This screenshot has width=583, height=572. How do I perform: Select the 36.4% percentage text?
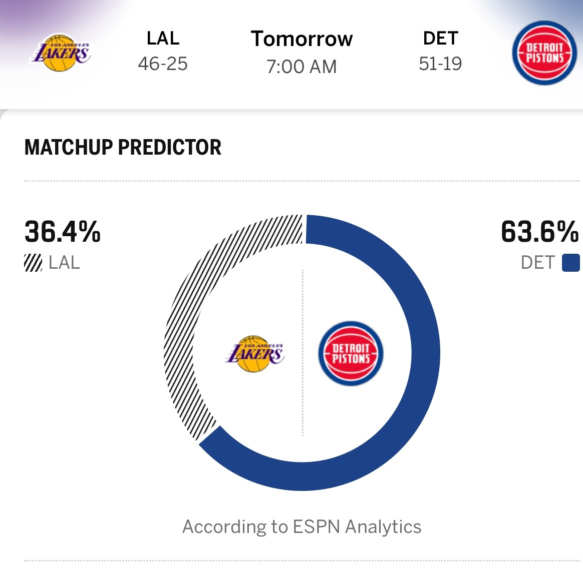(62, 232)
